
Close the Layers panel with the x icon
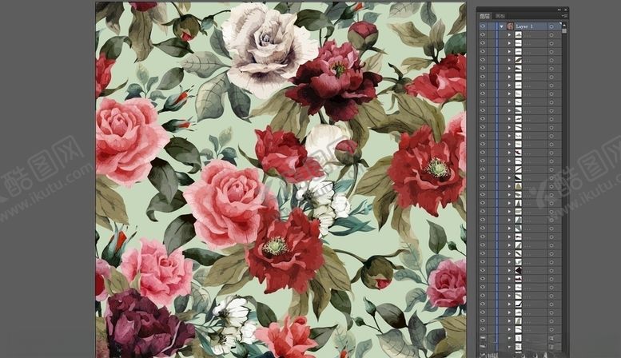pos(564,9)
